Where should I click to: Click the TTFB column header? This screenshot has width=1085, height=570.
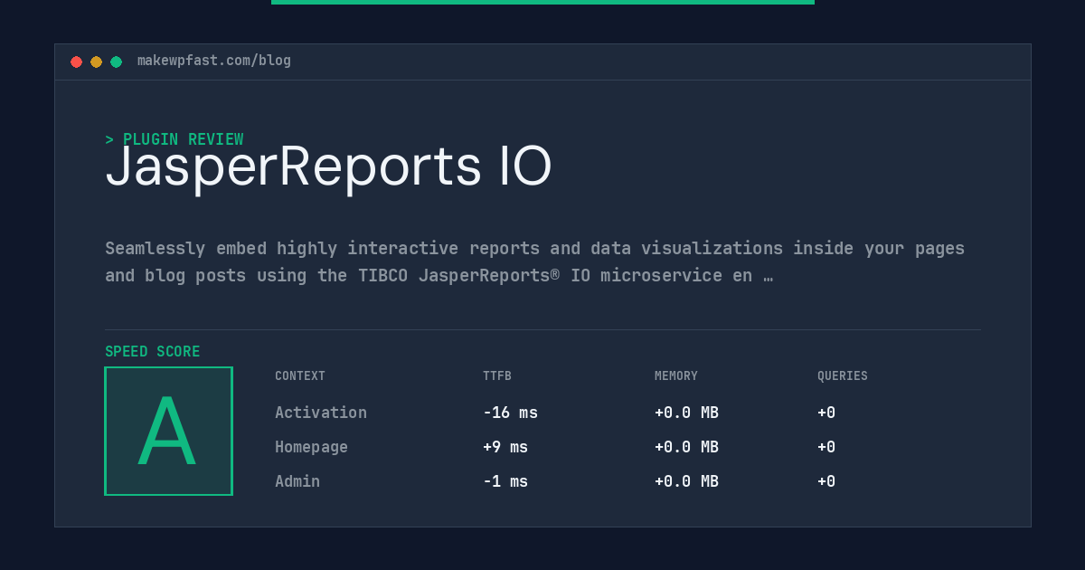point(497,376)
